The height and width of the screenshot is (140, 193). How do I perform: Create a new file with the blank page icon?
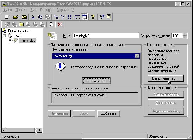coord(7,17)
